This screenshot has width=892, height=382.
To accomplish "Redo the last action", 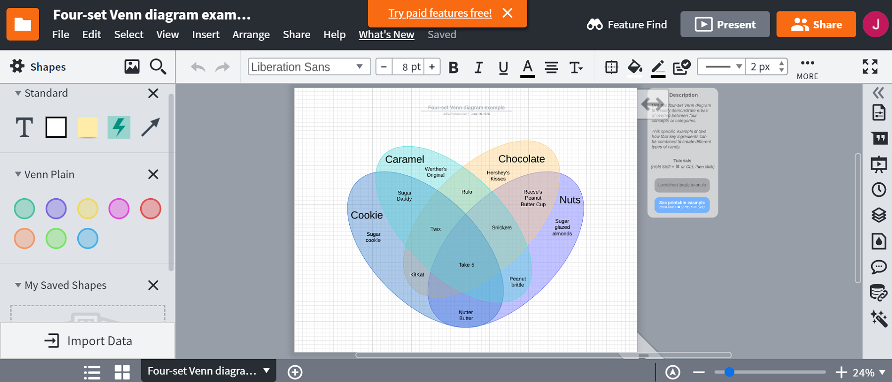I will click(x=223, y=67).
